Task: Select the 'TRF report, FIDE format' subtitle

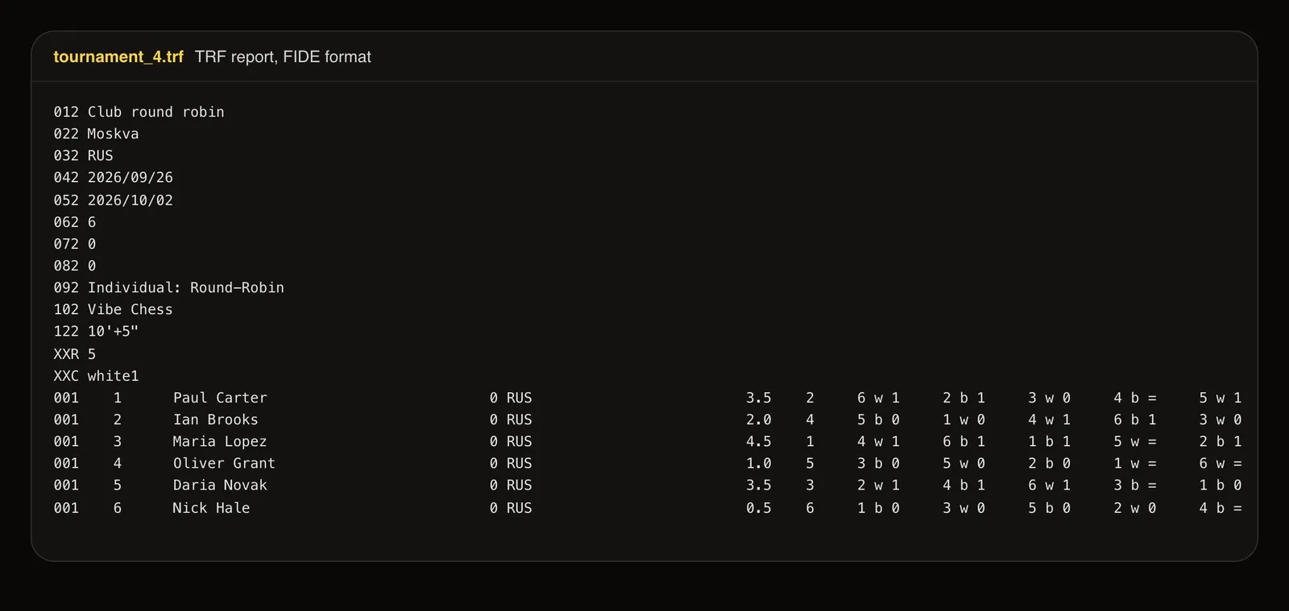Action: tap(283, 57)
